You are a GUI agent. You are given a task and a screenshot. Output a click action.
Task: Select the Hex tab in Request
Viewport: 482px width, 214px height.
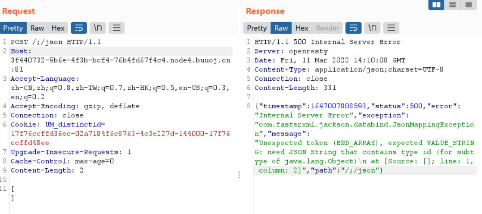58,28
